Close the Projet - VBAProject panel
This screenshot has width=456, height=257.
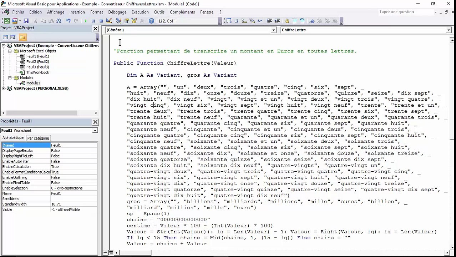coord(95,29)
